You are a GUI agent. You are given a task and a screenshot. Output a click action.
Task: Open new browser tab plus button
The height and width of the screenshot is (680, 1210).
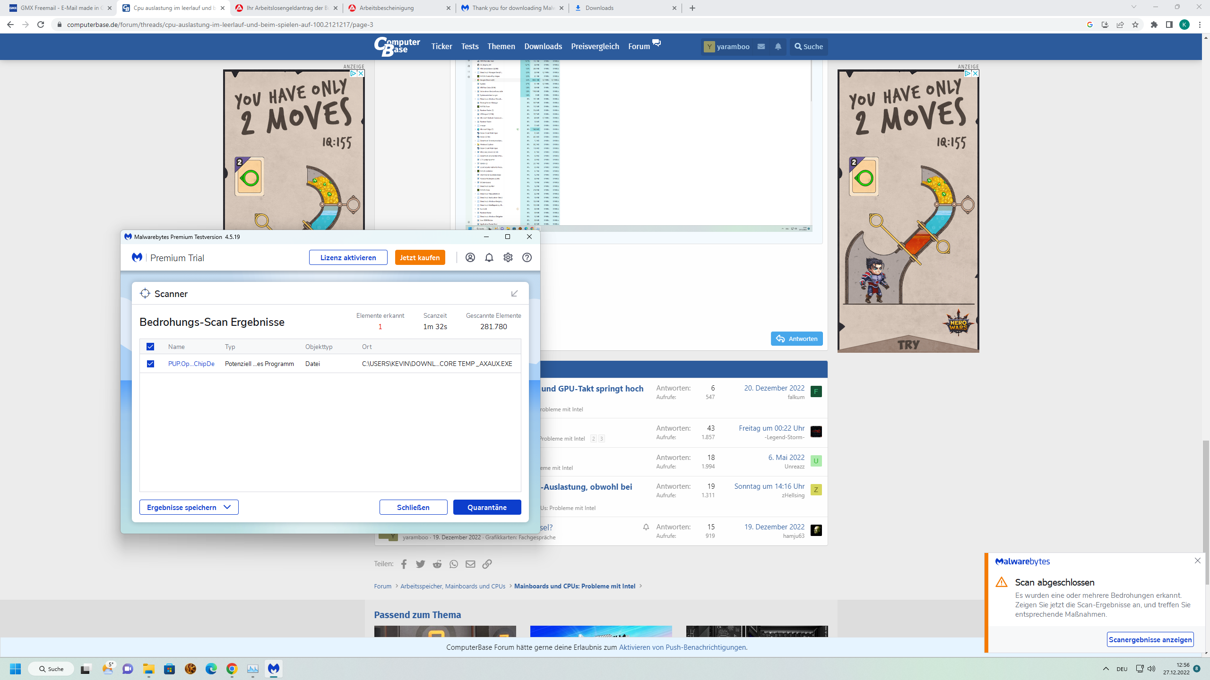[692, 8]
